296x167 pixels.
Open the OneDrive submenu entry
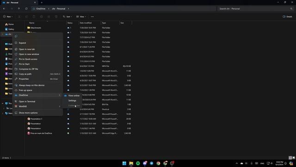(38, 95)
